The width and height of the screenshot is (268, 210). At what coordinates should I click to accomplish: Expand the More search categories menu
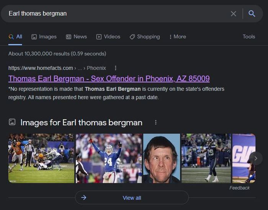coord(177,37)
